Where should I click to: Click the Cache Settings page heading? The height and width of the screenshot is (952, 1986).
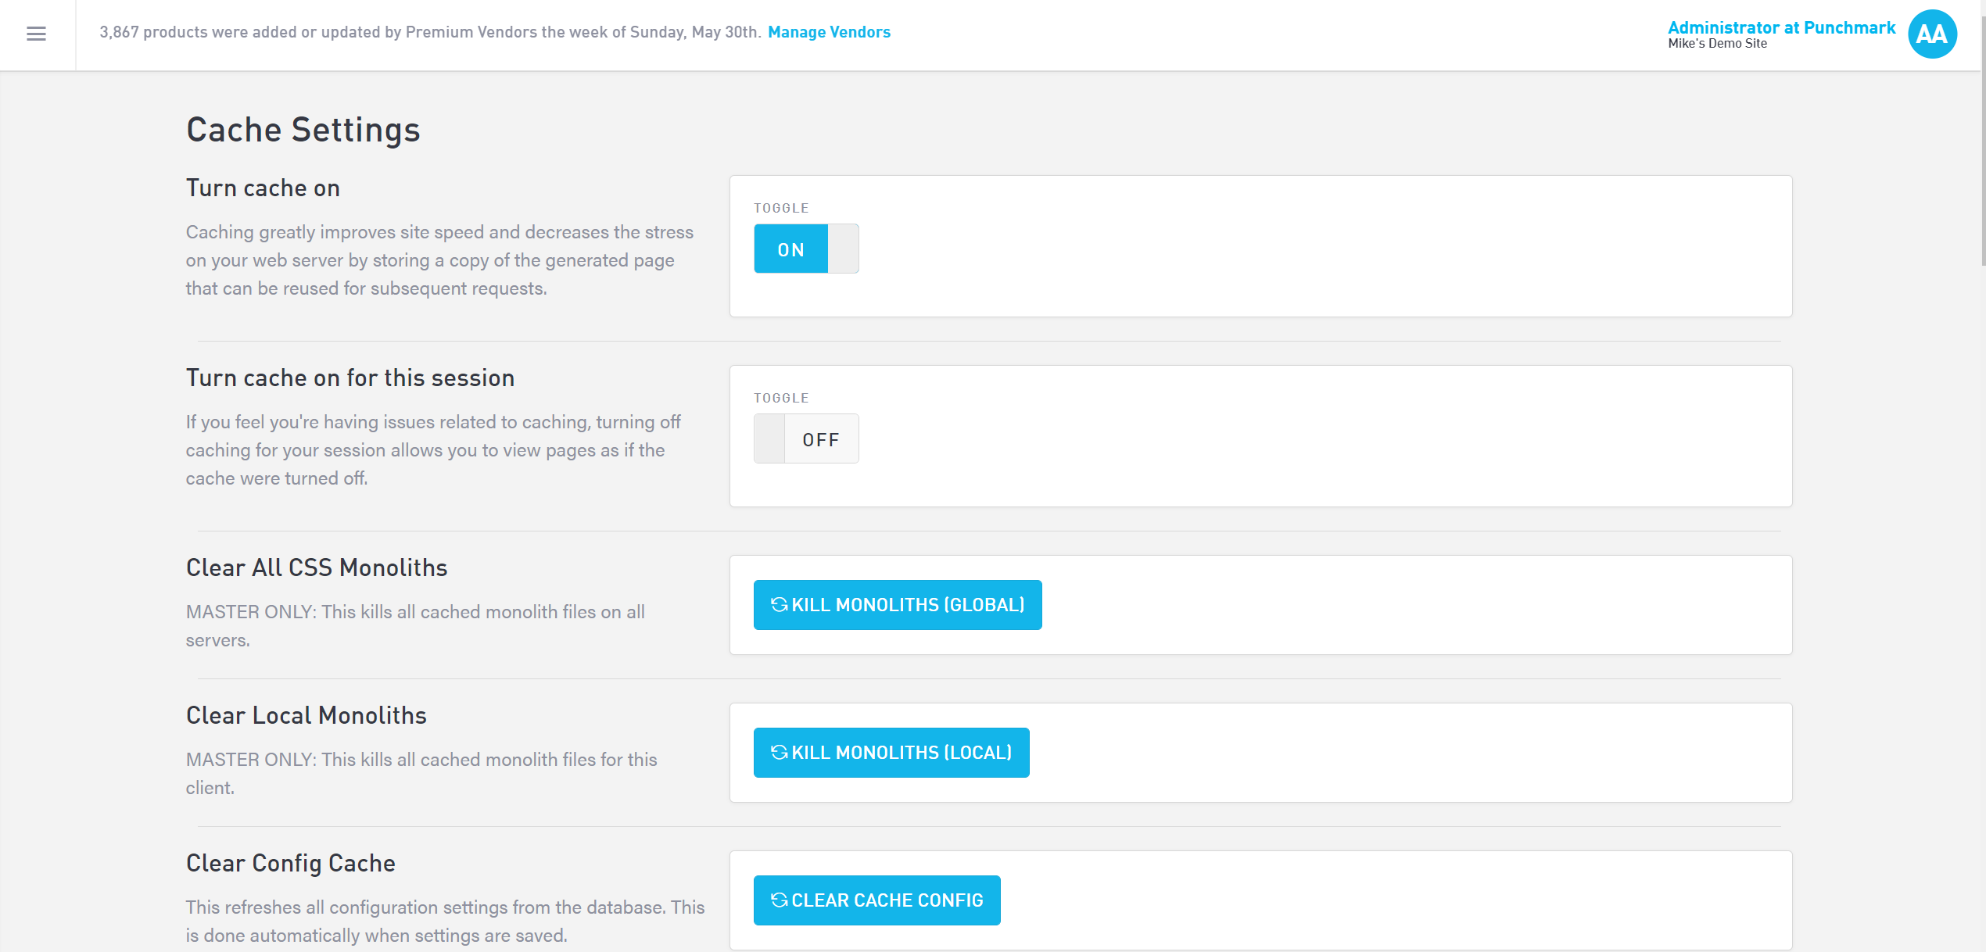[x=303, y=130]
